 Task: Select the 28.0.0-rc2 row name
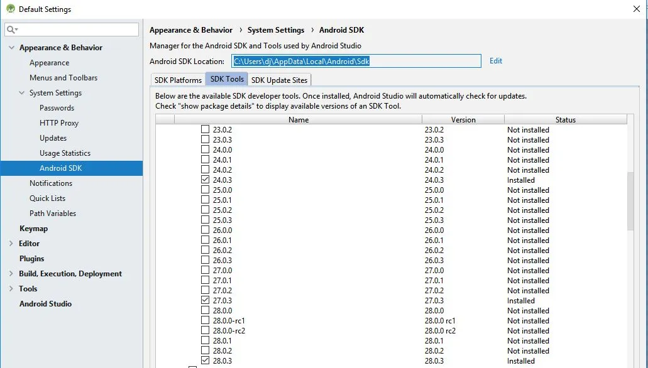(229, 330)
